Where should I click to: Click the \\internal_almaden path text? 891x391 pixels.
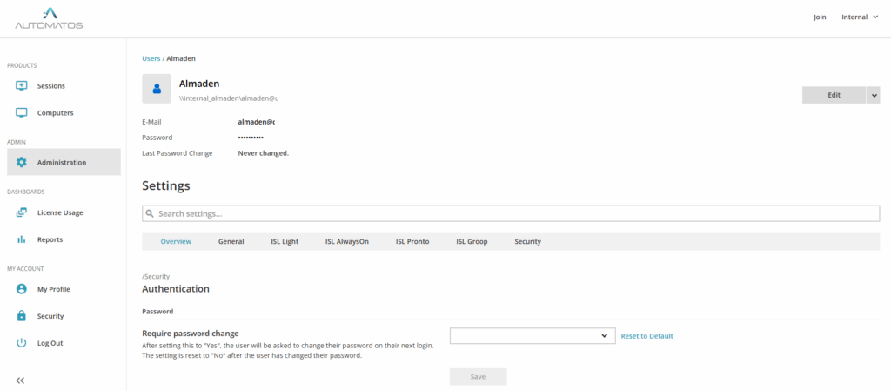(x=228, y=99)
